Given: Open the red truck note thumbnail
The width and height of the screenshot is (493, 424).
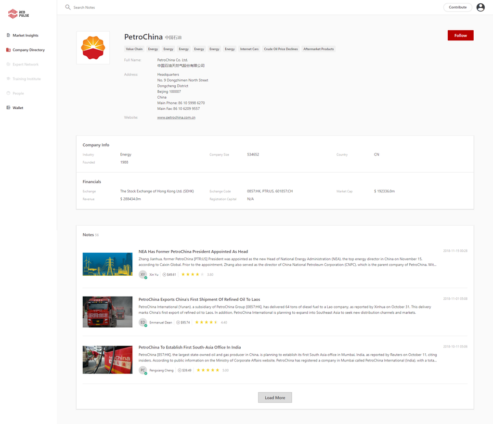Looking at the screenshot, I should click(x=107, y=312).
